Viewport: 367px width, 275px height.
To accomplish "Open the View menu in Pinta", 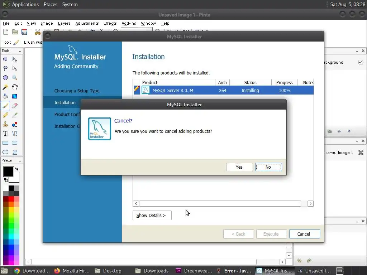I will click(x=32, y=23).
